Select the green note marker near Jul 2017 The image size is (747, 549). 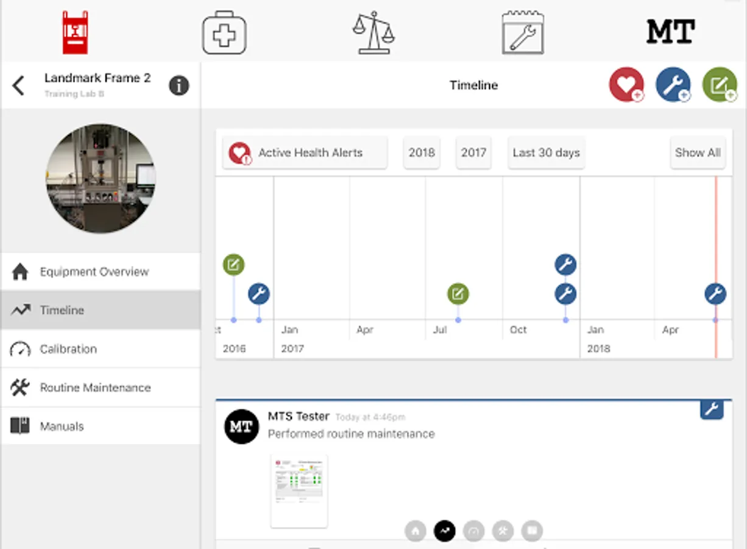(458, 294)
